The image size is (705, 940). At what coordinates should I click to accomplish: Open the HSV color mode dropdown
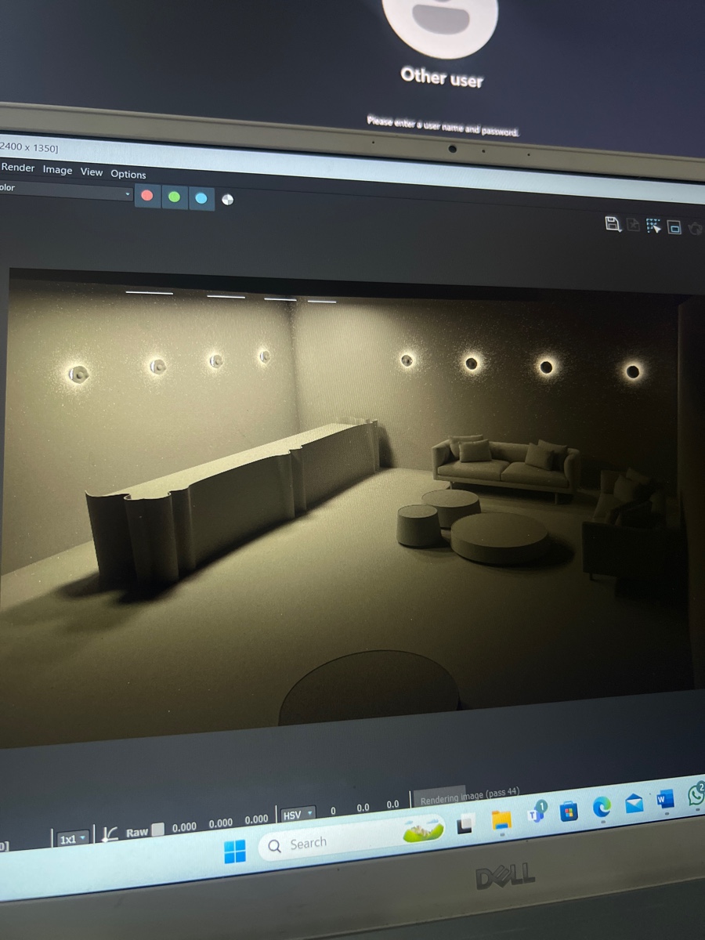tap(297, 815)
